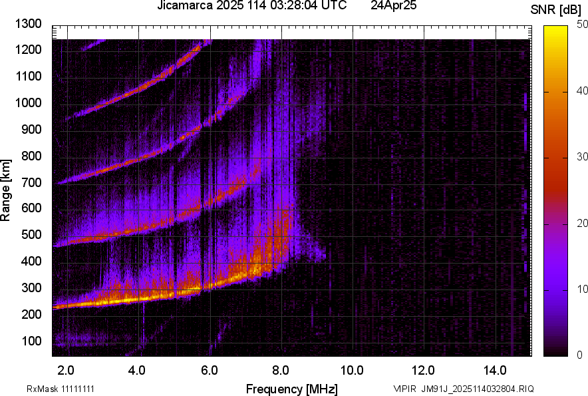Click the 600 range tick label
The height and width of the screenshot is (396, 588).
(x=31, y=208)
